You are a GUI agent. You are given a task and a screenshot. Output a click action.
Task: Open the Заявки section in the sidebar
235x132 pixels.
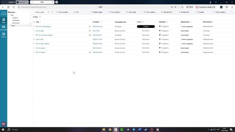[x=3, y=21]
